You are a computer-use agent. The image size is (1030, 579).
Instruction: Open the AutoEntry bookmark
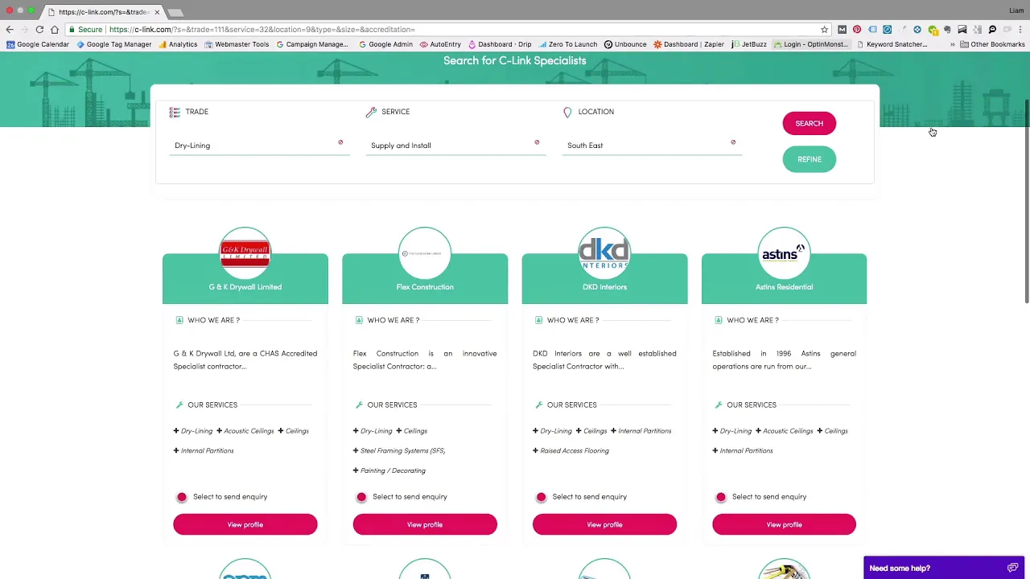tap(440, 44)
